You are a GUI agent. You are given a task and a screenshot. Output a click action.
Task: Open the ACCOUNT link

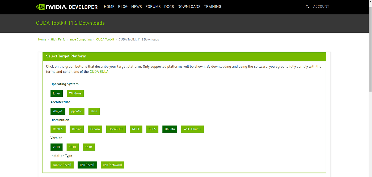(321, 7)
